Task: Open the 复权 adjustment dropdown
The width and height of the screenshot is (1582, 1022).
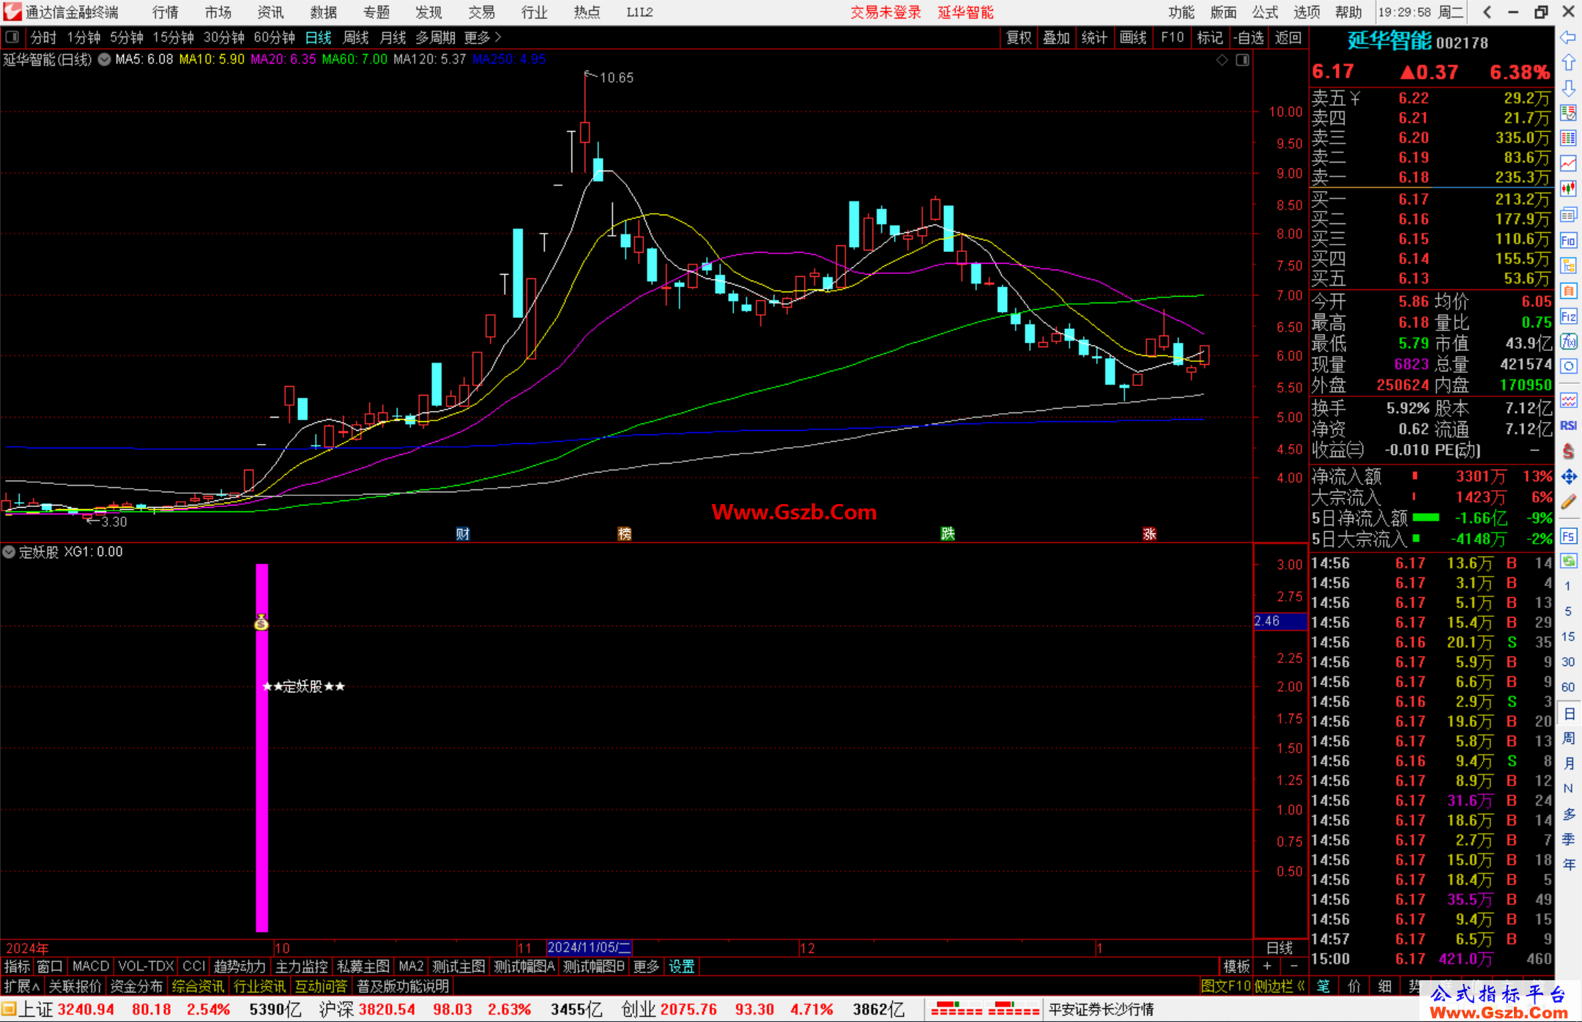Action: 1019,37
